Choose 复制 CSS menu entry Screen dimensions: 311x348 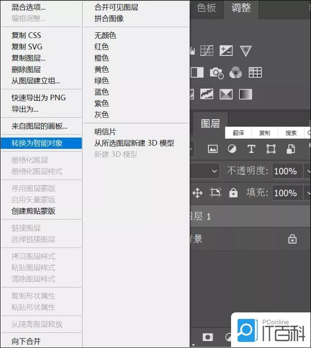pos(26,35)
